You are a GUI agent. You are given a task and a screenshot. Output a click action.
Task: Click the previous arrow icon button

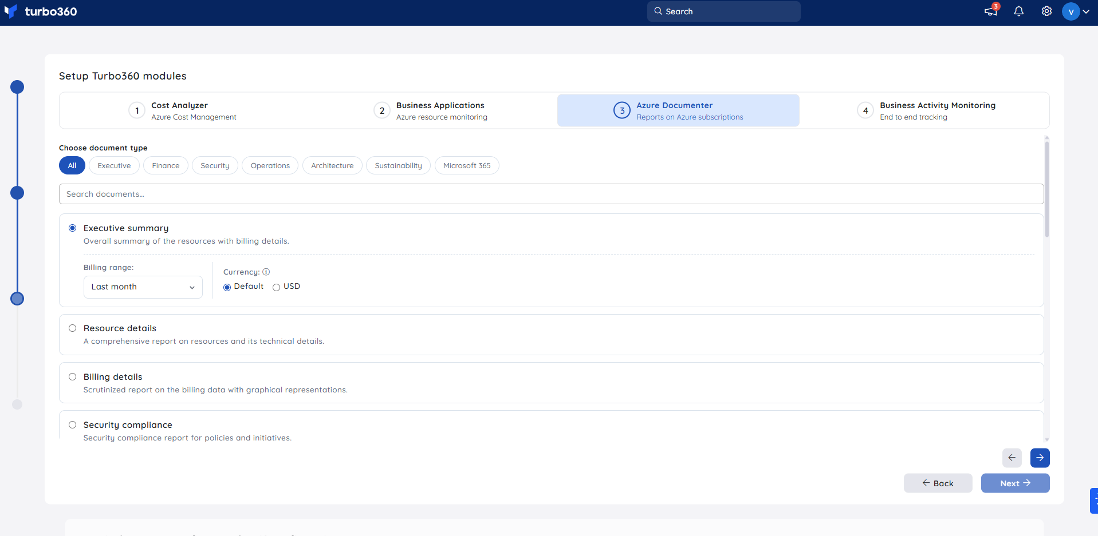tap(1012, 458)
